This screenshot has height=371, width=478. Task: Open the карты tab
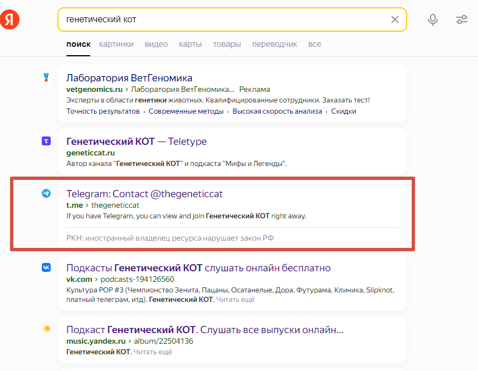coord(190,44)
